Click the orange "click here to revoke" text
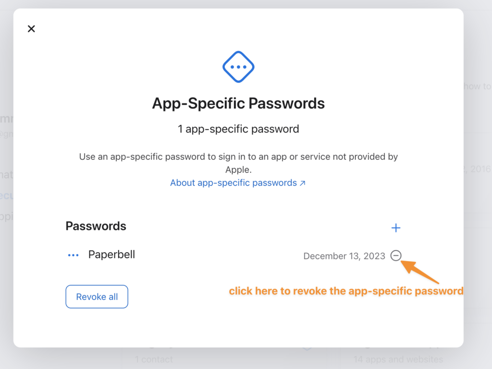The height and width of the screenshot is (369, 492). coord(346,291)
